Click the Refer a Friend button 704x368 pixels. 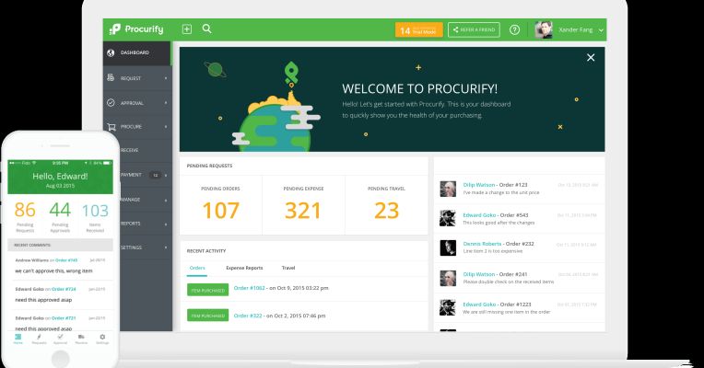pos(474,30)
